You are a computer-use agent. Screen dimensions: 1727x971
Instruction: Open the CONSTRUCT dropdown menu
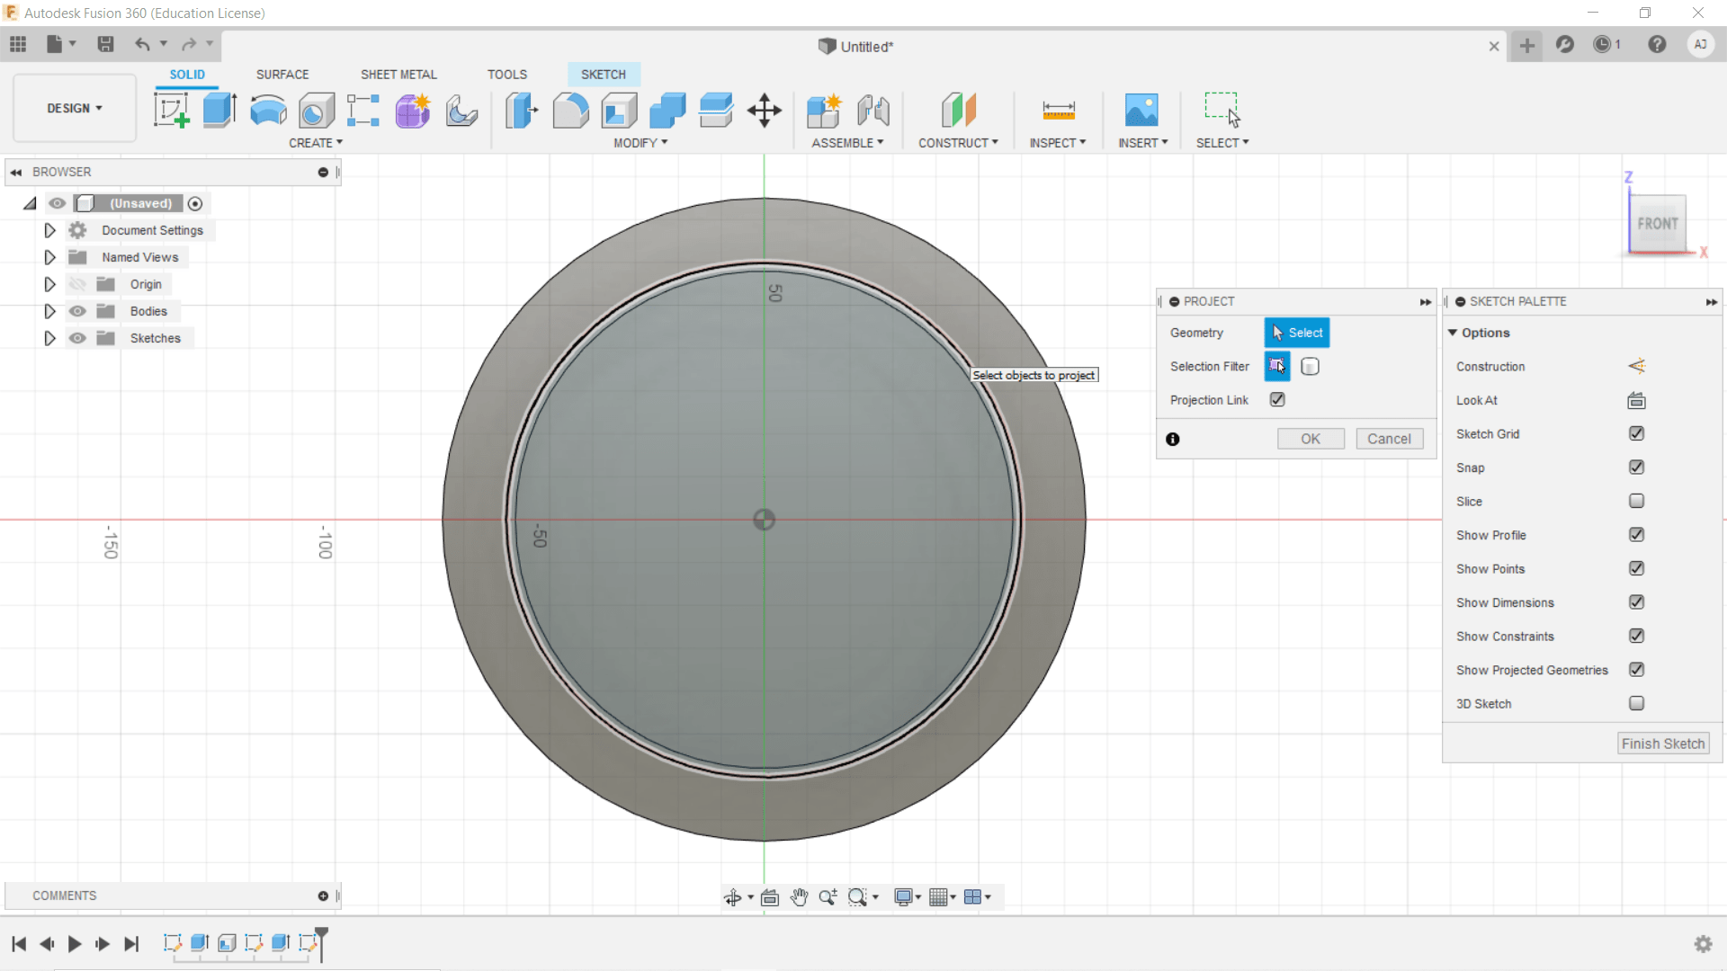point(958,143)
